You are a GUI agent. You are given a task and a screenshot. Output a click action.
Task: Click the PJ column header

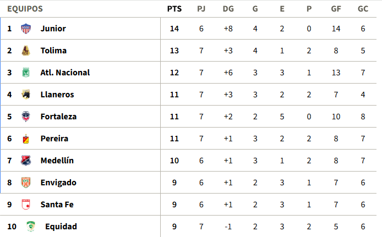tap(201, 9)
